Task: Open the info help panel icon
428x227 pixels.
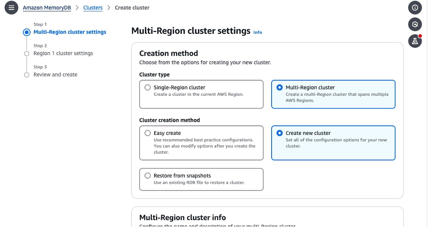Action: [x=415, y=8]
